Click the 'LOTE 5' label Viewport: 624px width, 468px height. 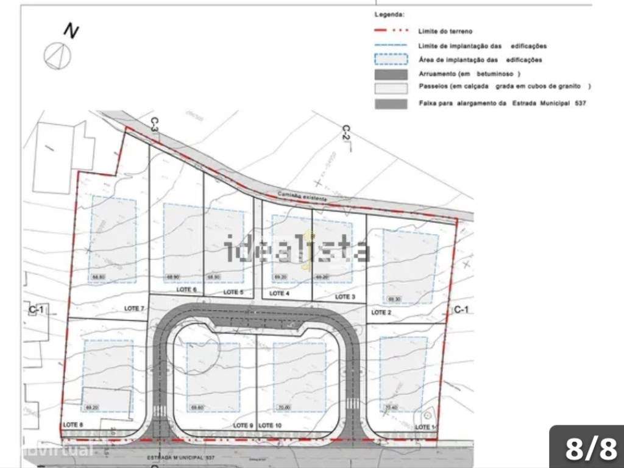click(x=233, y=292)
